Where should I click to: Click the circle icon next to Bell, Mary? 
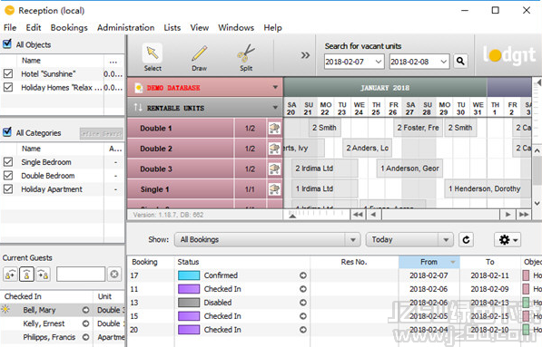(85, 310)
